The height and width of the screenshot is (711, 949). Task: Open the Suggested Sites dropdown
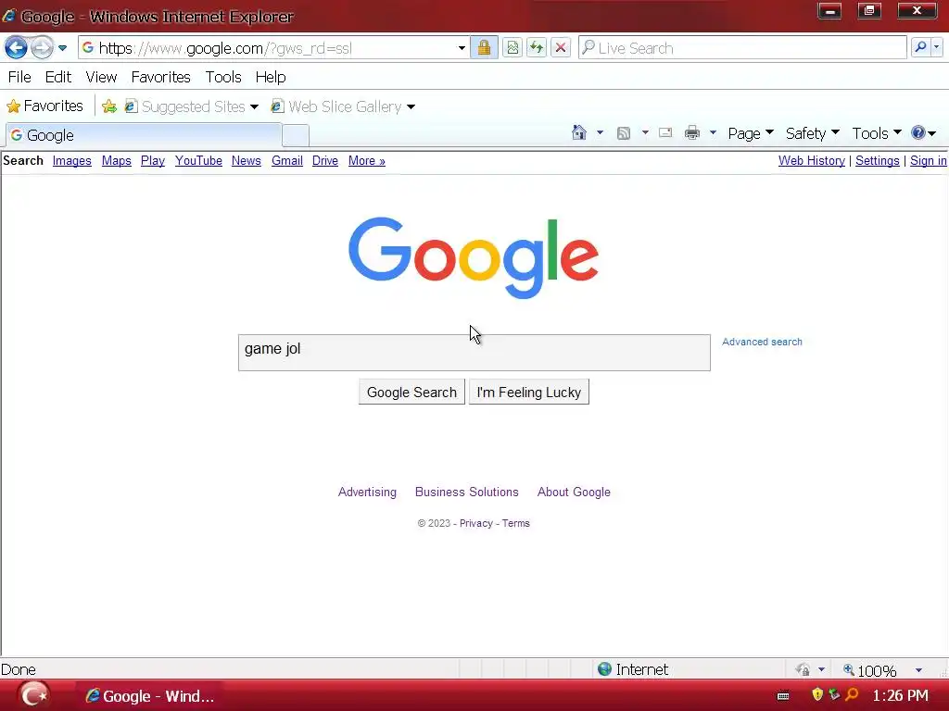[192, 106]
